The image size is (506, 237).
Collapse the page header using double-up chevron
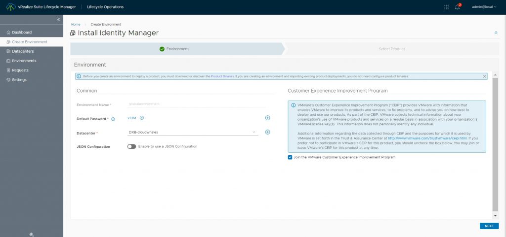(496, 33)
